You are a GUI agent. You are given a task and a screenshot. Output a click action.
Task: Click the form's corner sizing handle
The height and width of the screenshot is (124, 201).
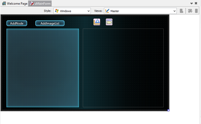click(x=168, y=110)
